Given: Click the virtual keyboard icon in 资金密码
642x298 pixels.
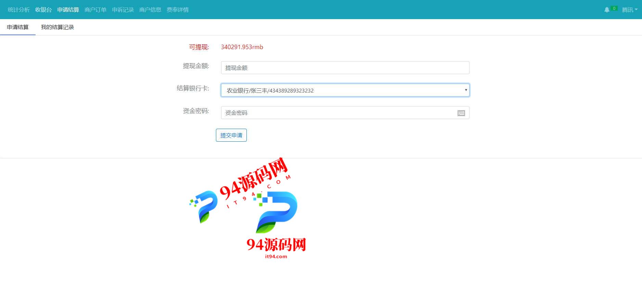Looking at the screenshot, I should click(x=461, y=113).
